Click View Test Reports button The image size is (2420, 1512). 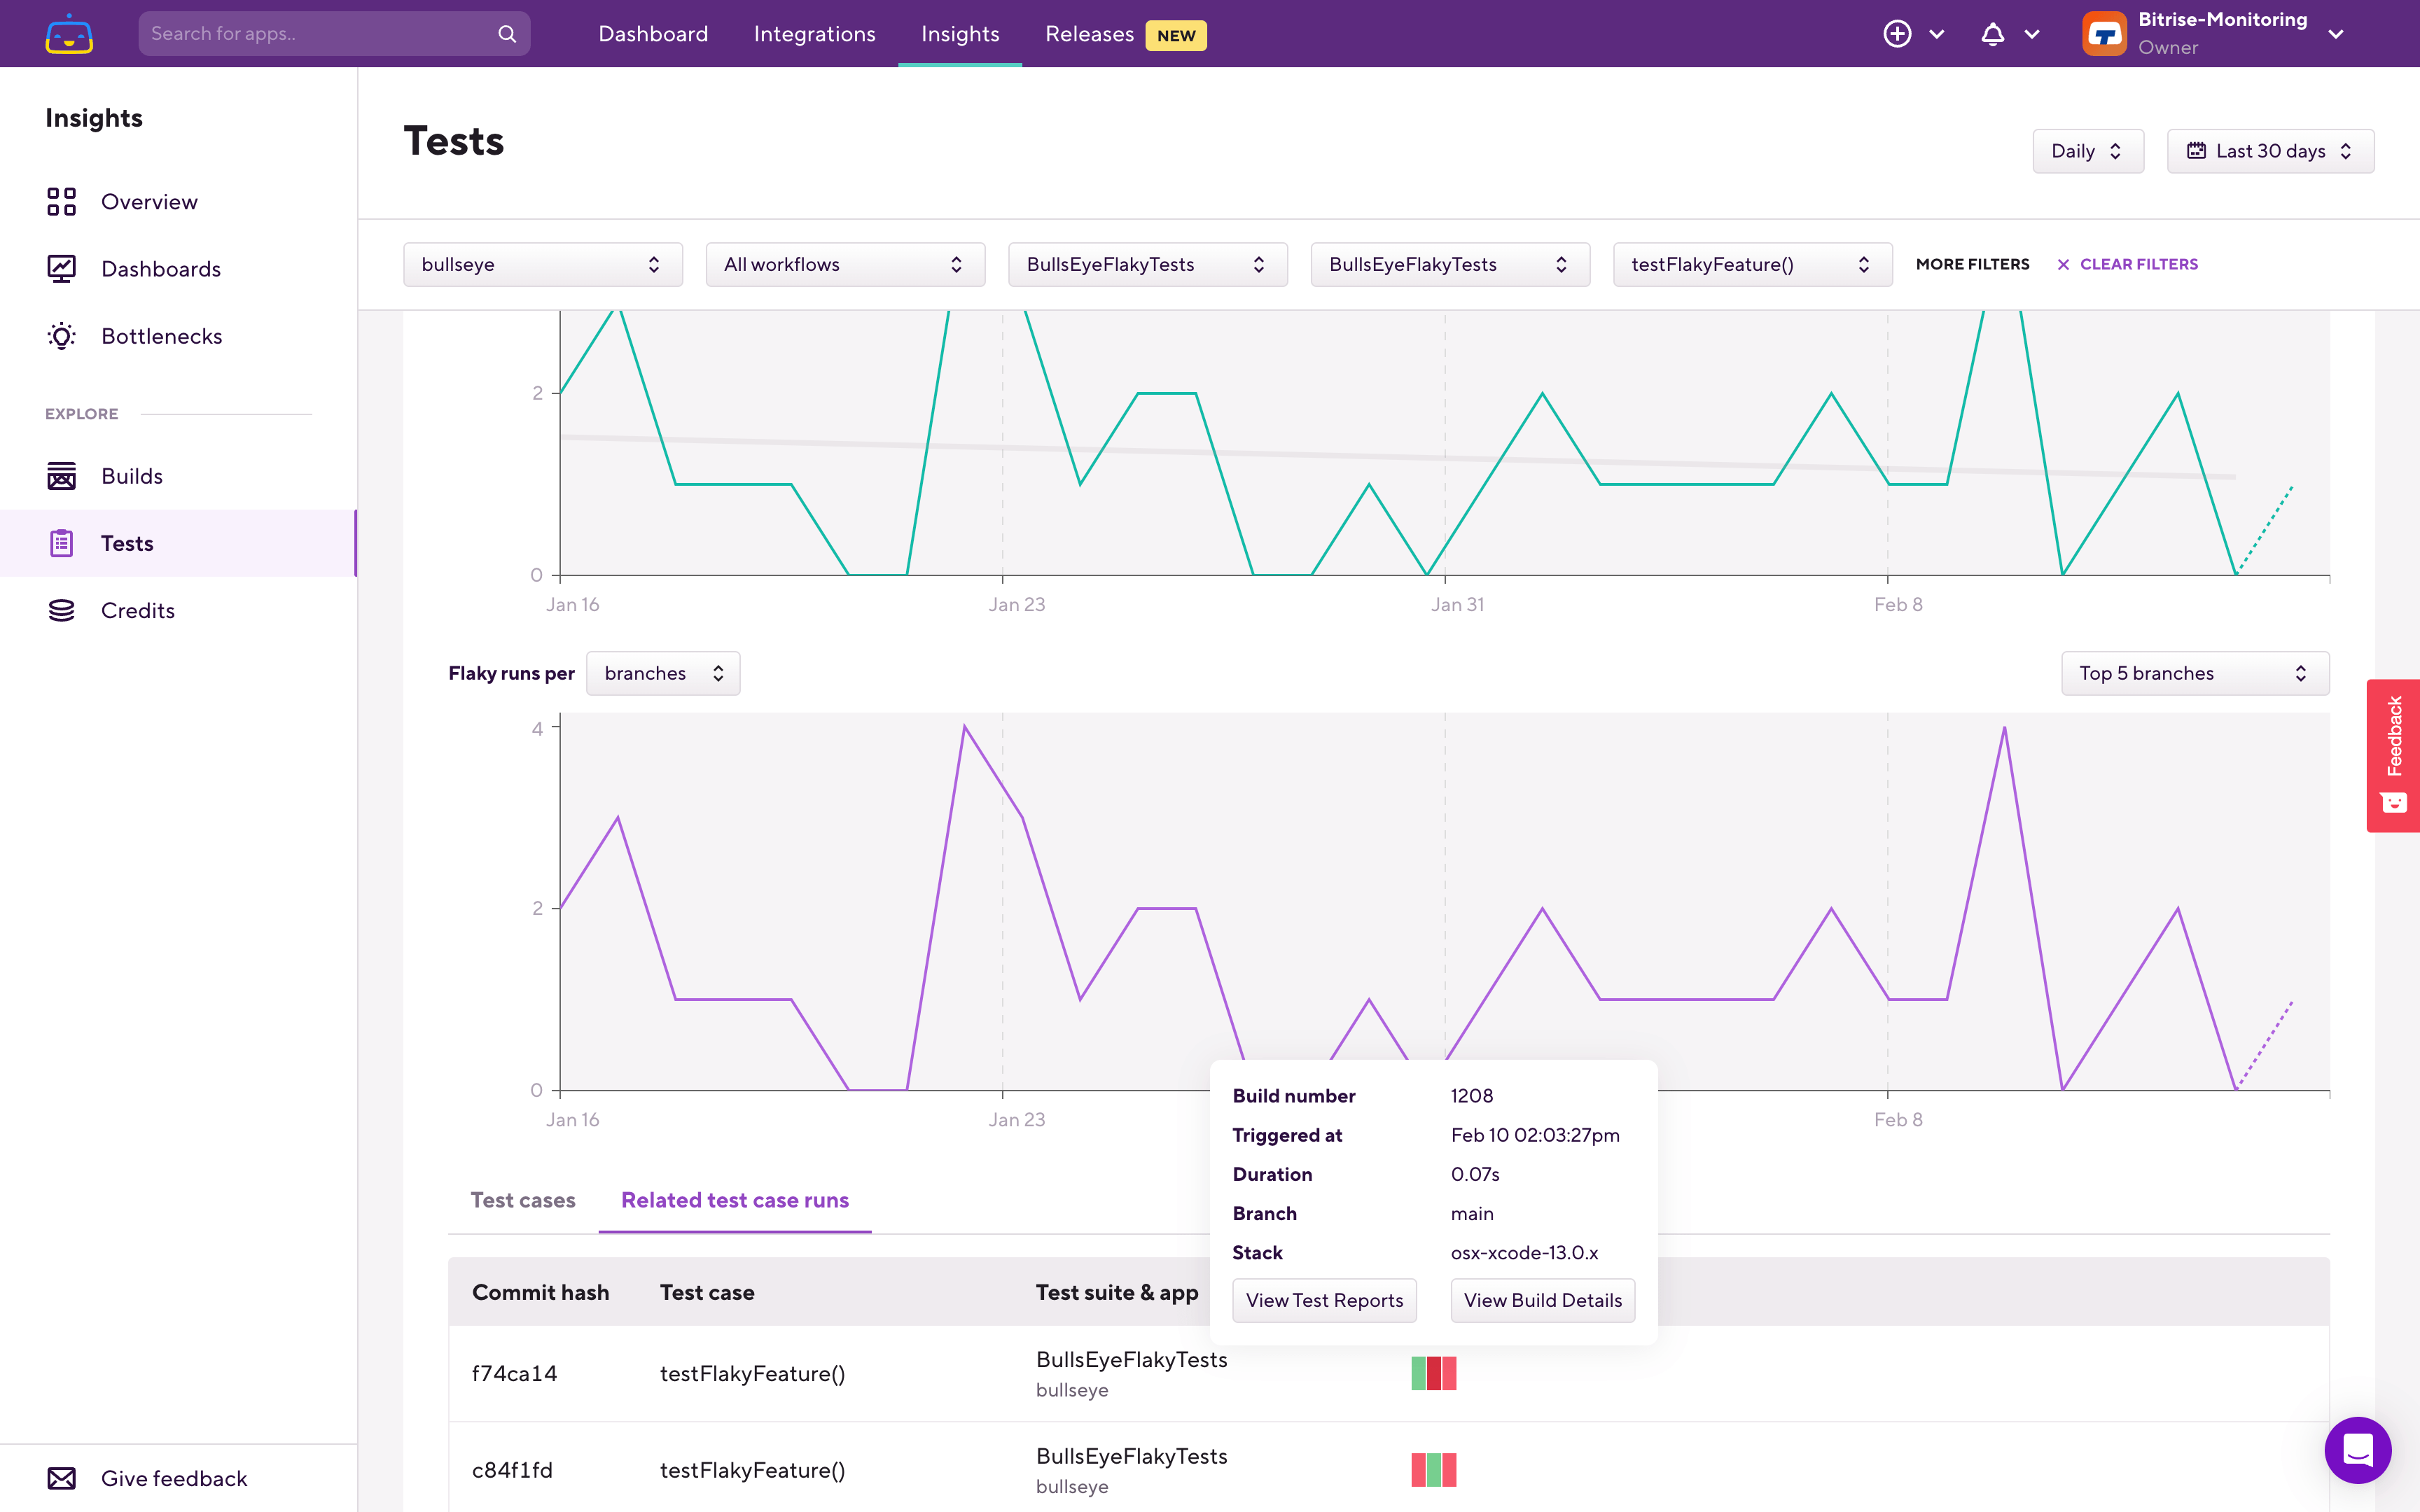click(1324, 1300)
